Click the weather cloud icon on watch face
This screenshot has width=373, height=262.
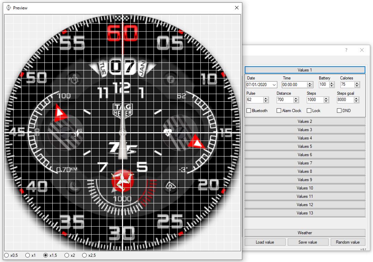click(x=171, y=186)
